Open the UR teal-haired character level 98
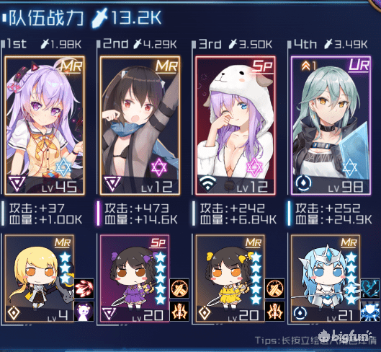 [x=331, y=126]
